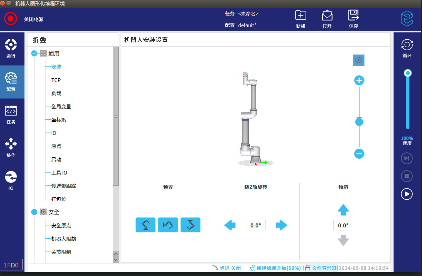Zoom in the robot view with plus button
The width and height of the screenshot is (422, 276).
pyautogui.click(x=359, y=80)
